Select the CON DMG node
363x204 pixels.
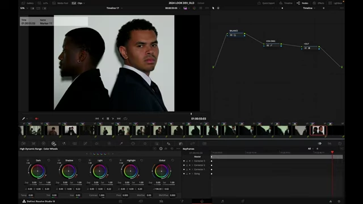[272, 45]
